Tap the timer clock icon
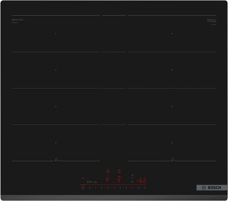 pos(132,182)
